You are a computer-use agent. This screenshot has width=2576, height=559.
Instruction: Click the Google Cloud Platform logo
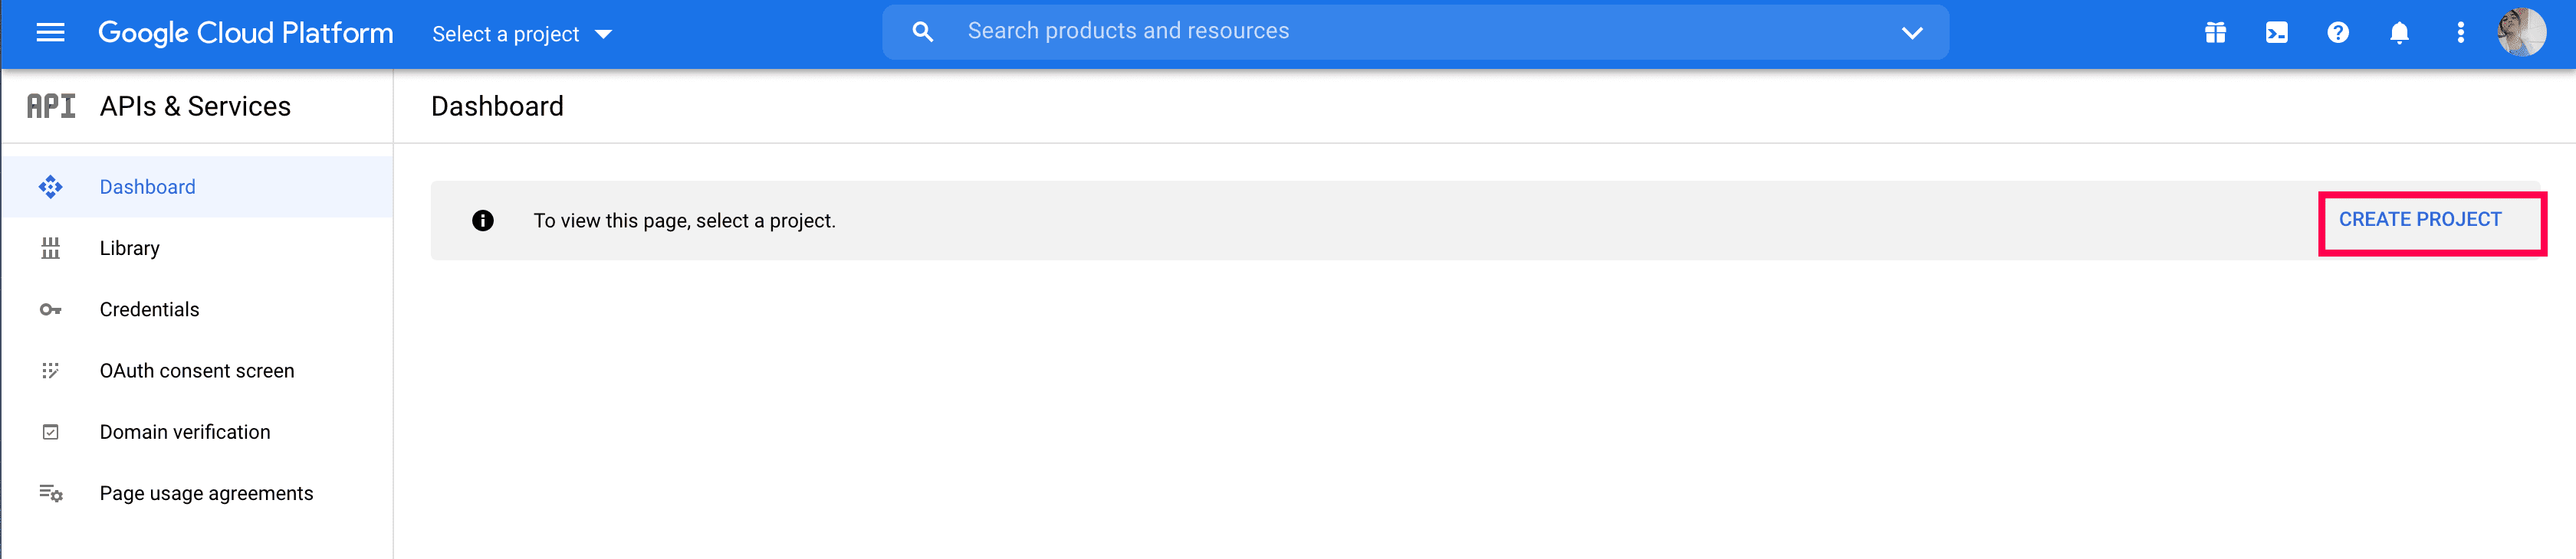245,33
